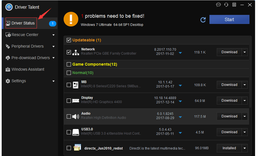
Task: Open MB driver version dropdown arrow
Action: point(180,86)
